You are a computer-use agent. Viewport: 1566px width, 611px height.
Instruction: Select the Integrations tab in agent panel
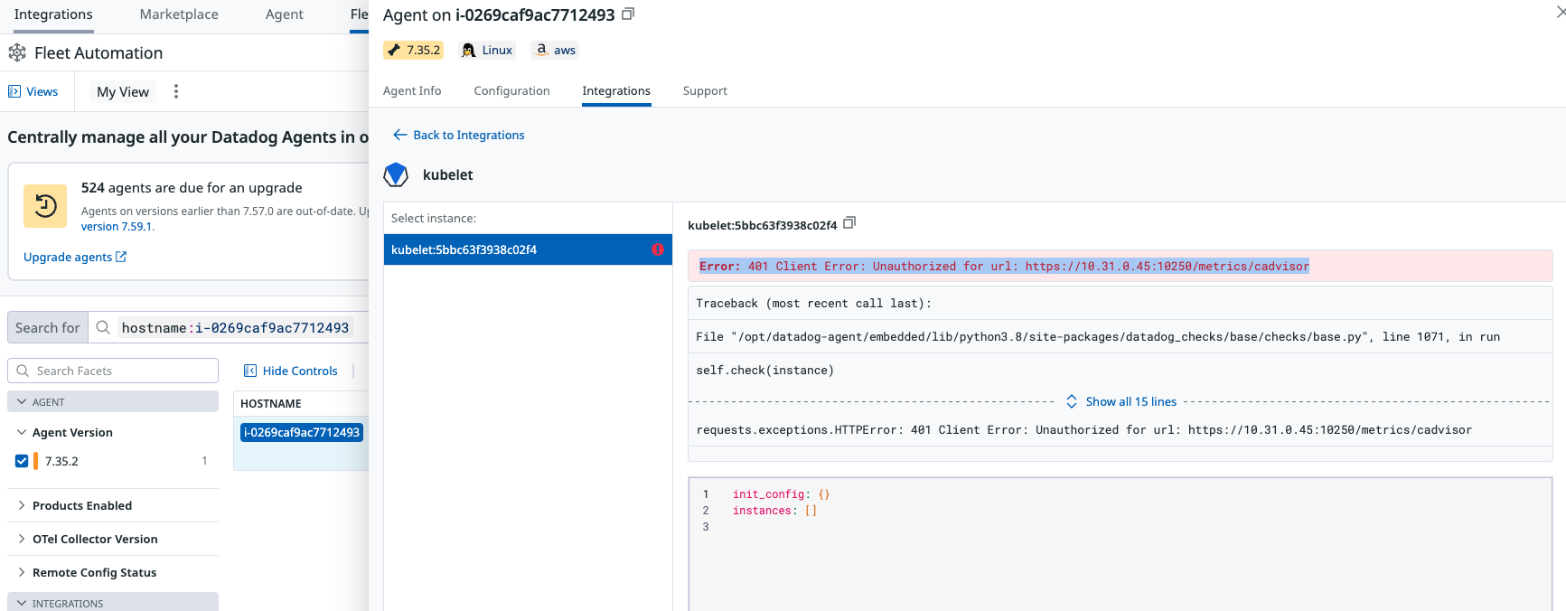tap(616, 90)
